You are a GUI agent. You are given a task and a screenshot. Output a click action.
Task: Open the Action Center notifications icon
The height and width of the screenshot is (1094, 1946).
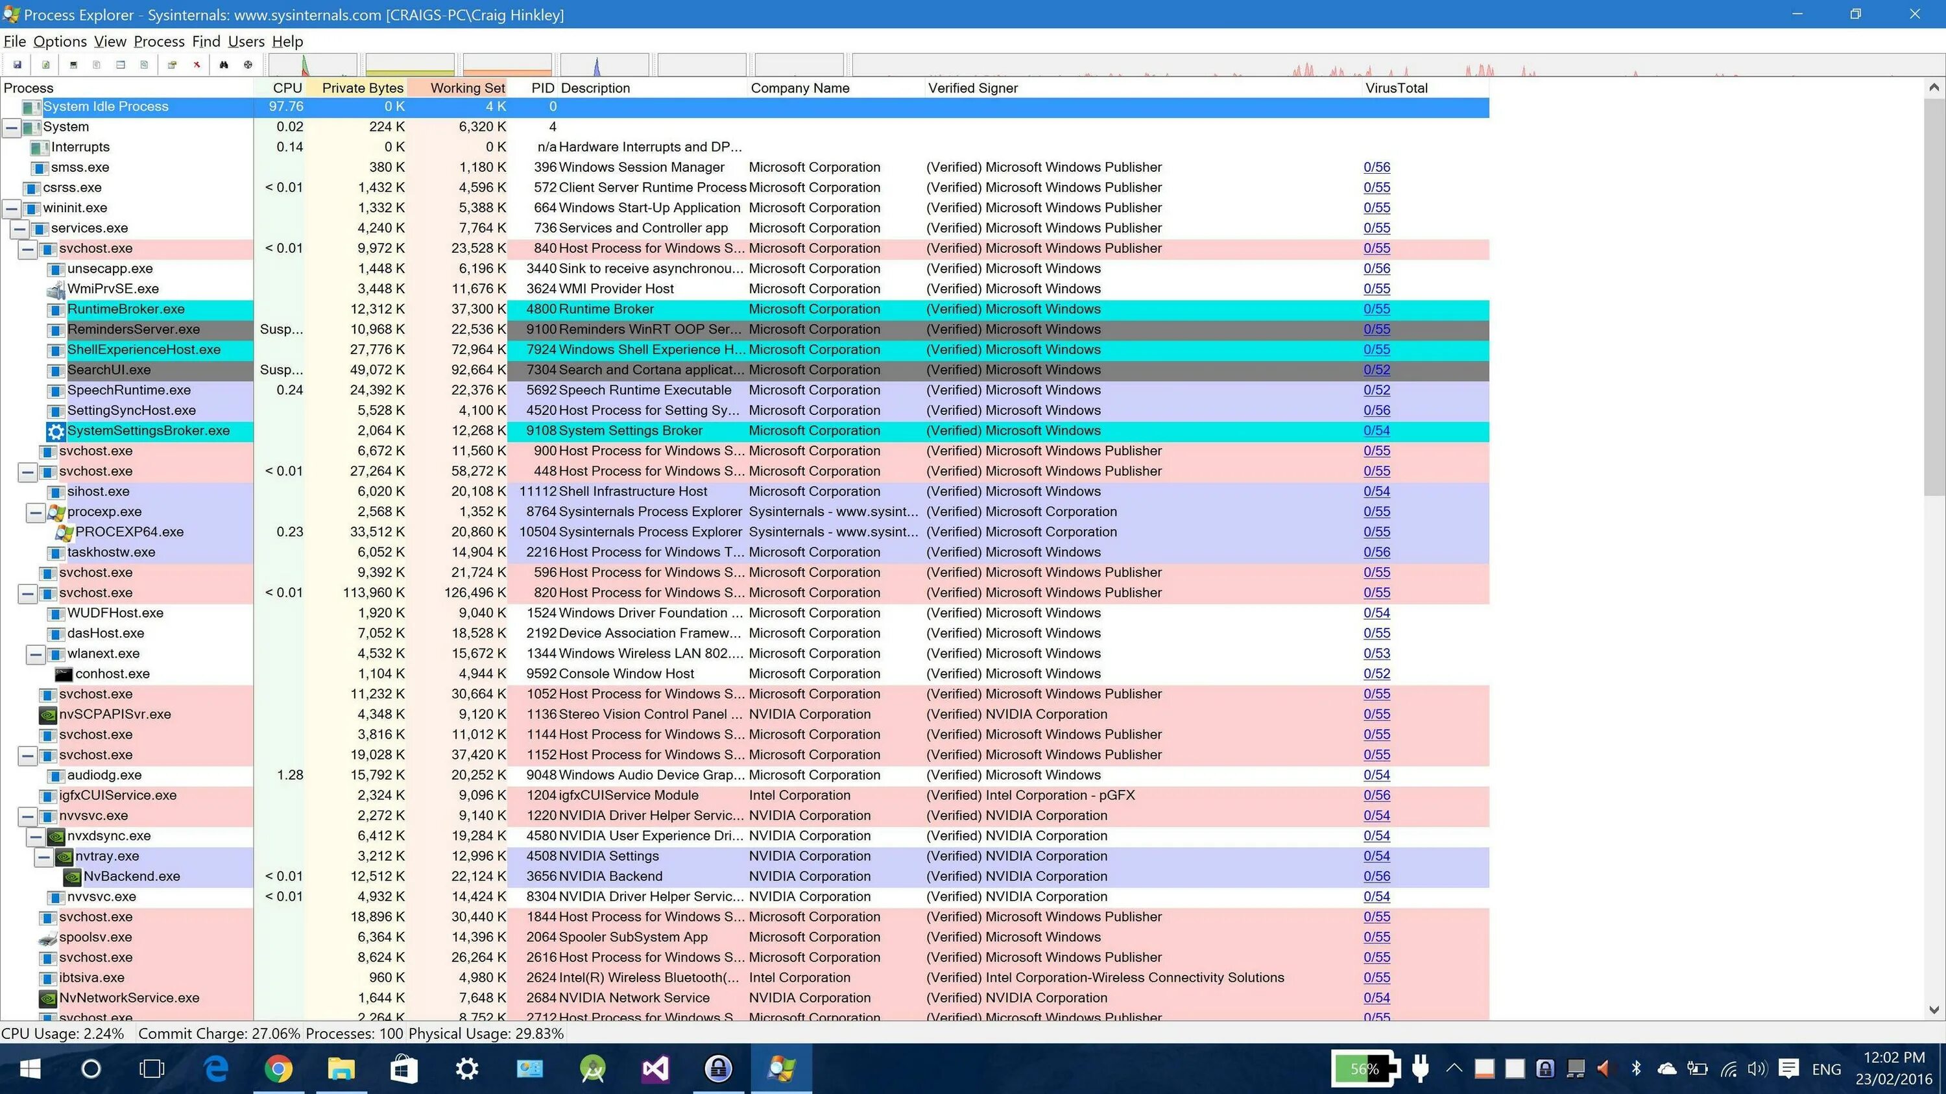1789,1068
